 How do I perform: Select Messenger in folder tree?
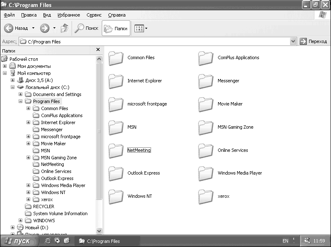[x=52, y=129]
